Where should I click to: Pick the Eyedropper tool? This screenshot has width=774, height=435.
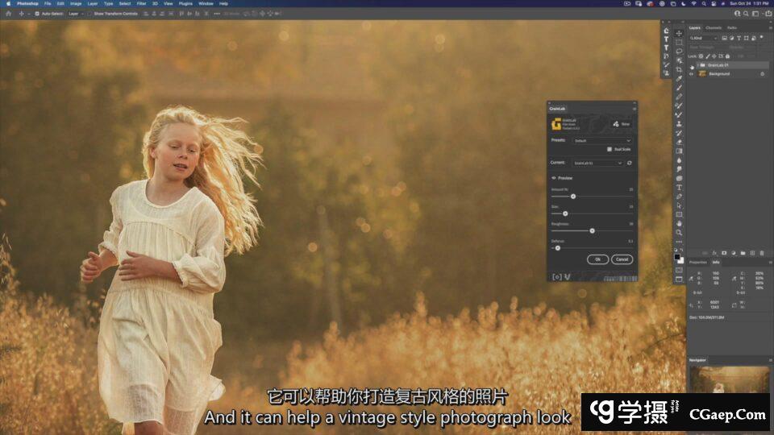tap(679, 79)
